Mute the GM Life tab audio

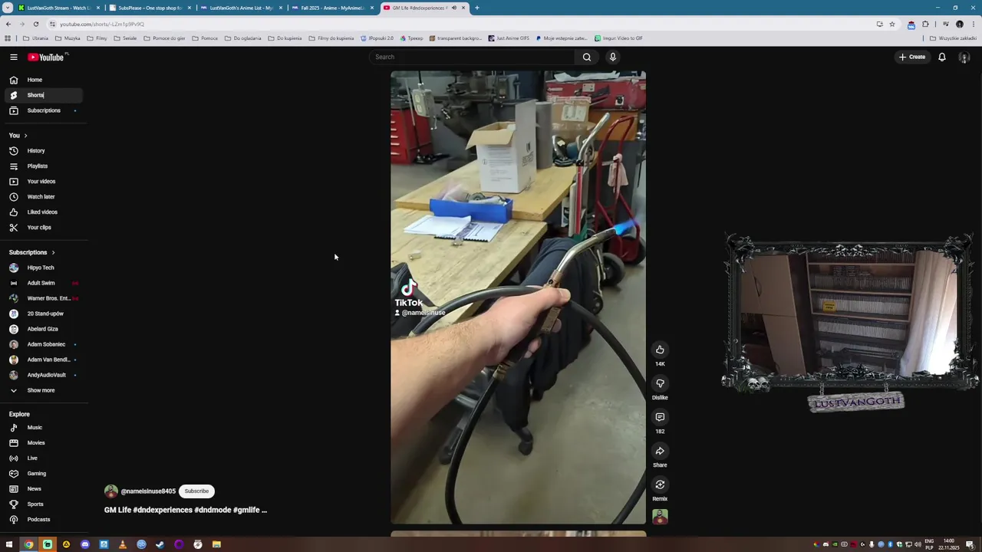[x=453, y=8]
